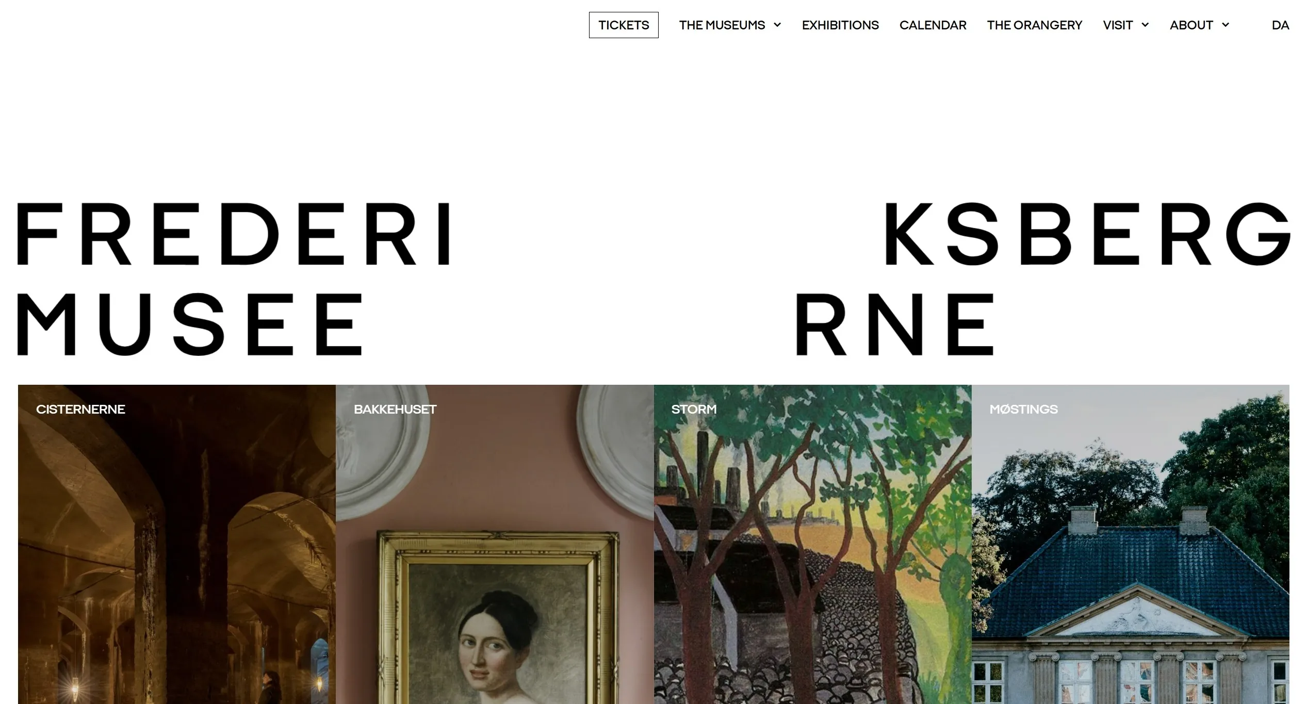Expand THE MUSEUMS dropdown chevron
The image size is (1307, 704).
[777, 25]
